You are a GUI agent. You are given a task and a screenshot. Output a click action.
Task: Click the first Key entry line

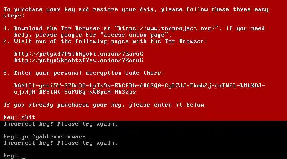click(19, 117)
